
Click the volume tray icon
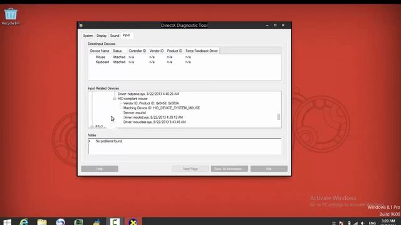tap(362, 223)
